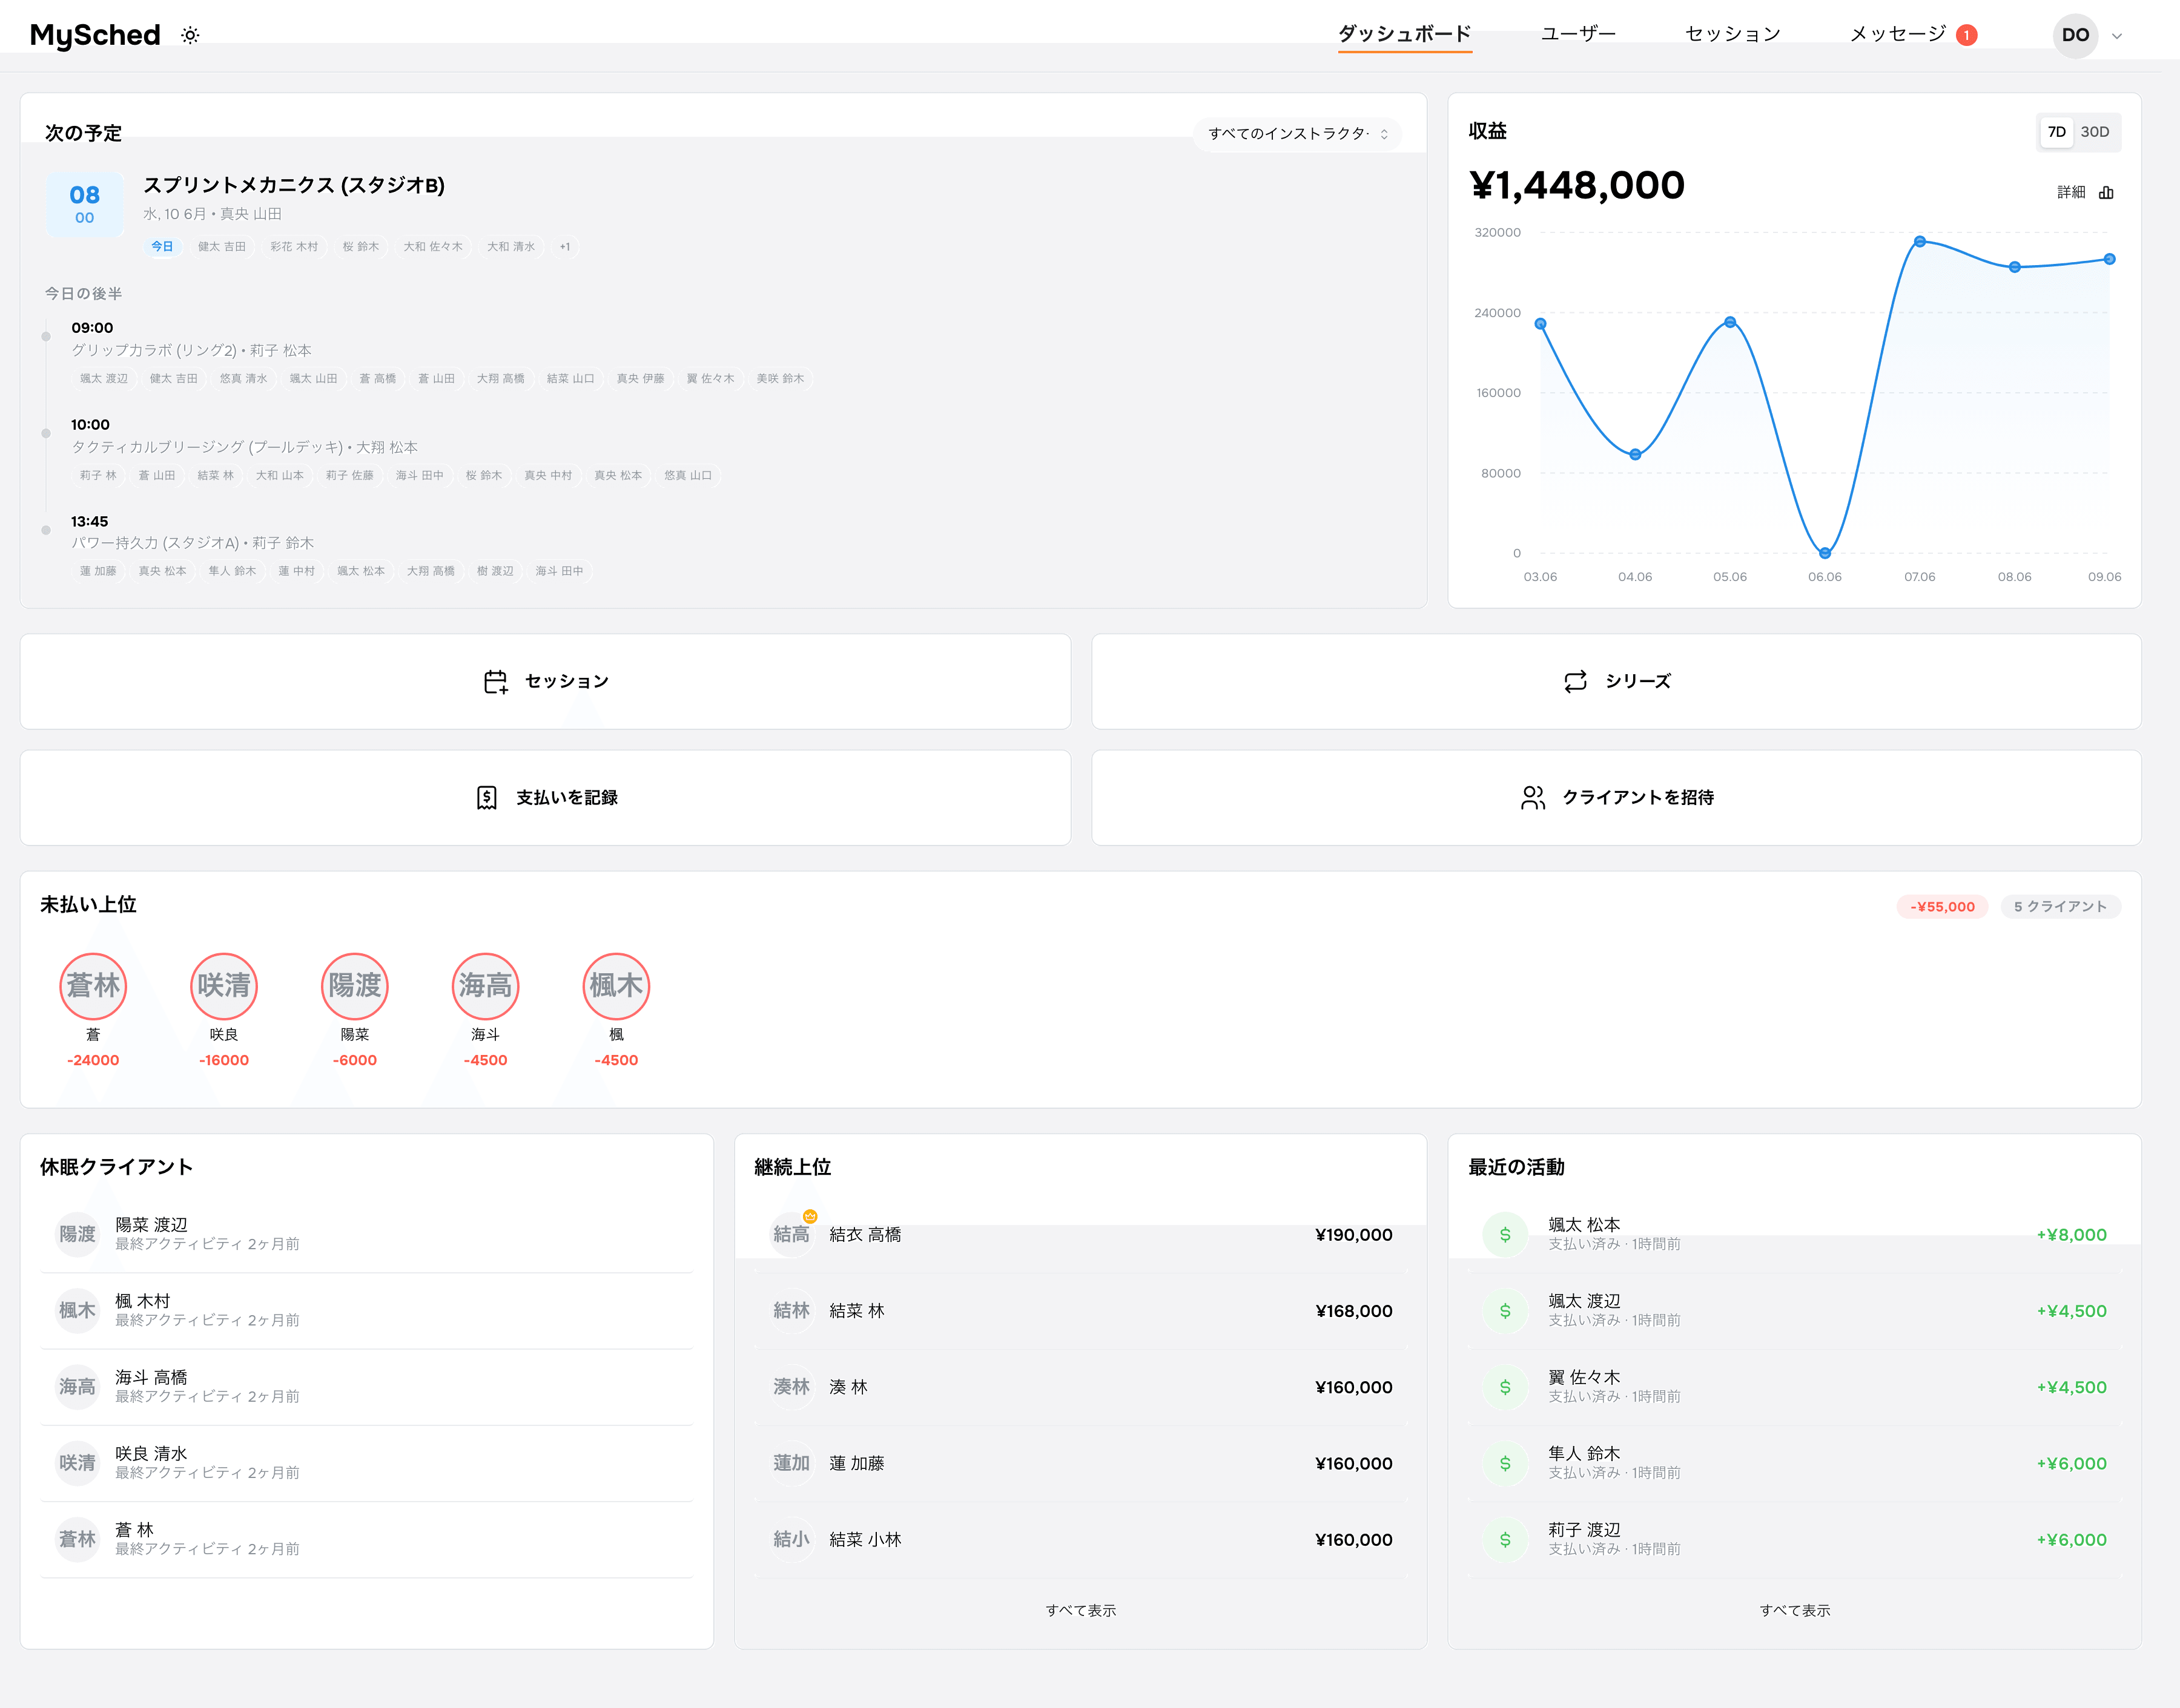Click the -¥55,000 unpaid total badge

tap(1942, 907)
